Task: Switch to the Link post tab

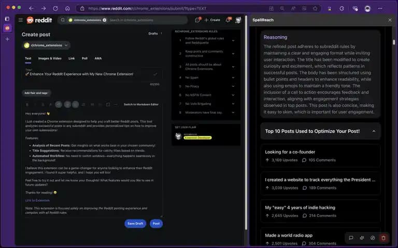Action: pos(72,58)
